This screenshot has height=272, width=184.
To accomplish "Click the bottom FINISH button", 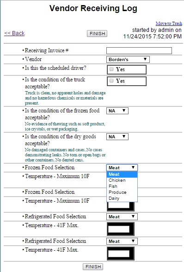I will coord(93,266).
